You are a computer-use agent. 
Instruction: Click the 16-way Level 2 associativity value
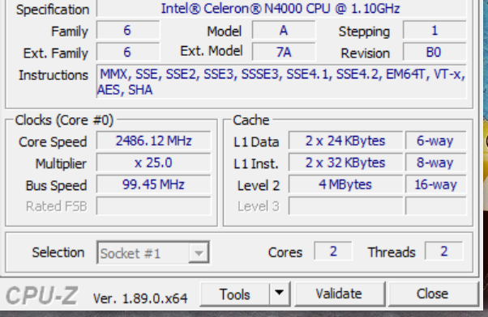point(435,184)
